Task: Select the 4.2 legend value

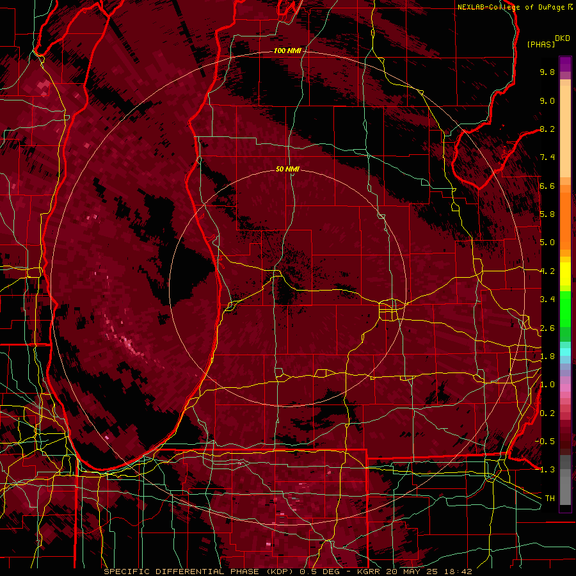Action: pos(547,271)
